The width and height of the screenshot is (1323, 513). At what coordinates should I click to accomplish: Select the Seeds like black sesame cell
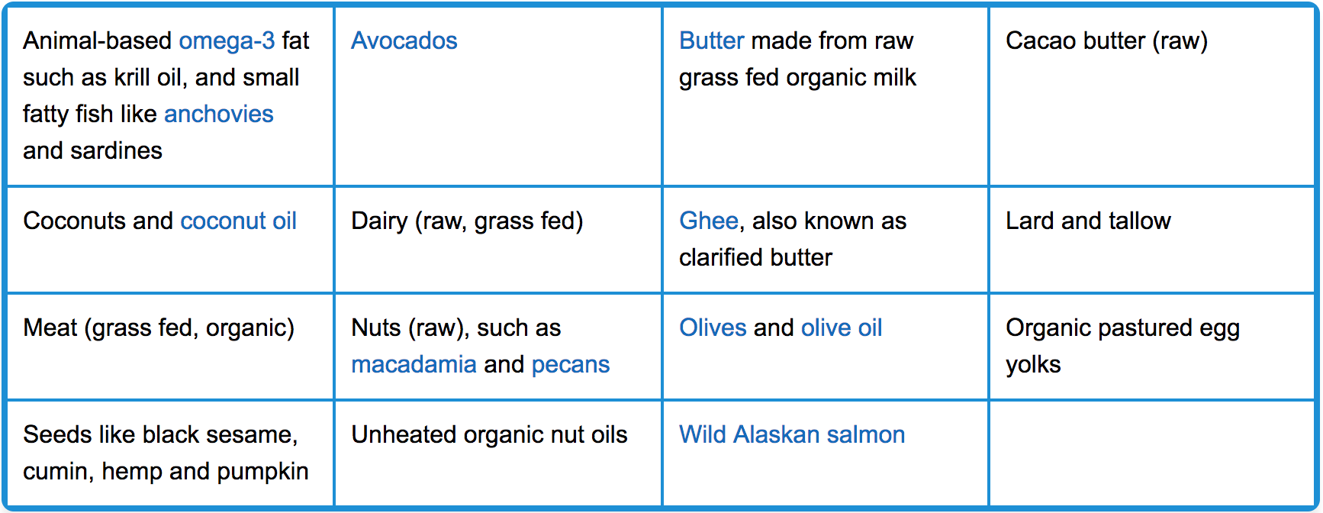pyautogui.click(x=170, y=453)
